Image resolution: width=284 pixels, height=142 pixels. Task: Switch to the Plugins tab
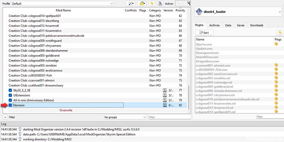coord(199,25)
